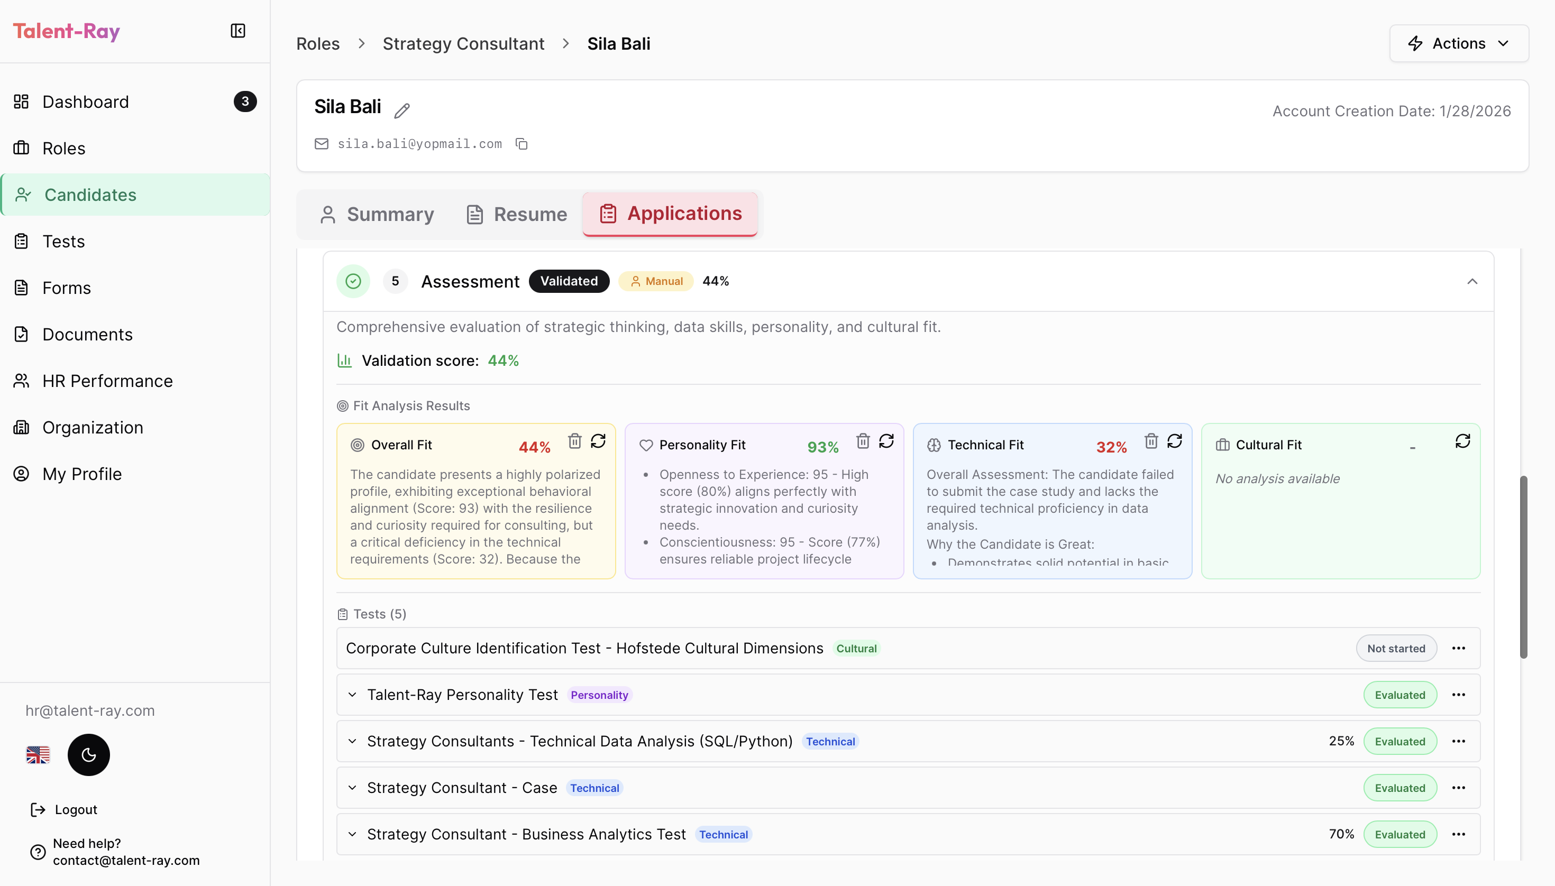Switch language using UK flag icon
The image size is (1555, 886).
pyautogui.click(x=38, y=754)
